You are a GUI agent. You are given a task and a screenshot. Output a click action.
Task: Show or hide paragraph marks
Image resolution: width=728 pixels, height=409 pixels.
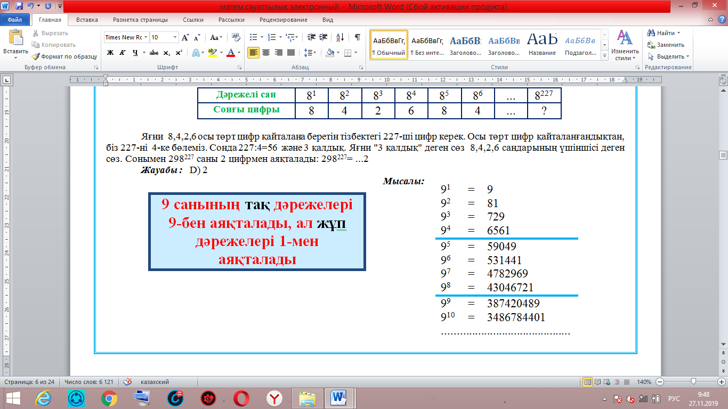point(358,37)
